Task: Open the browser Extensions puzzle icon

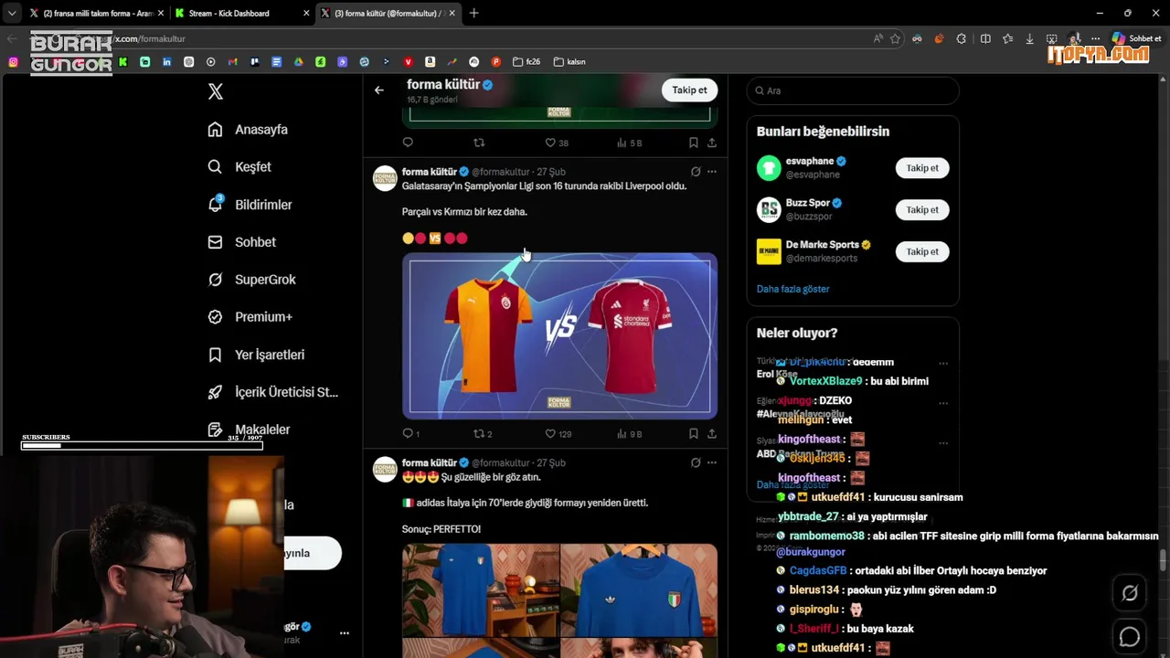Action: coord(962,38)
